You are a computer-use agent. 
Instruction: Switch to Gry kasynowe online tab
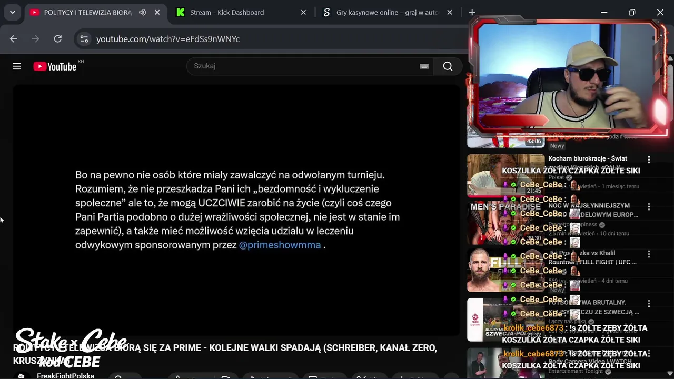click(388, 12)
